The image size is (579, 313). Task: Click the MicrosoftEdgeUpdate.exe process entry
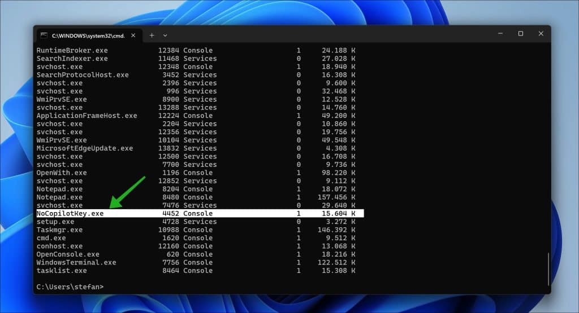coord(84,148)
